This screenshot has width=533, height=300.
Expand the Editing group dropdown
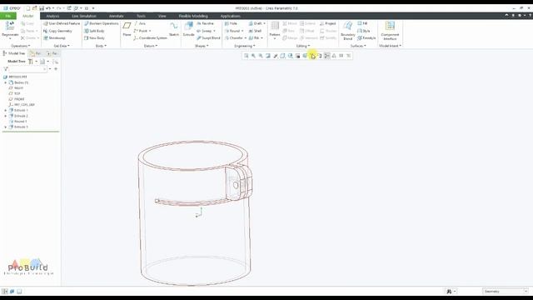[302, 46]
